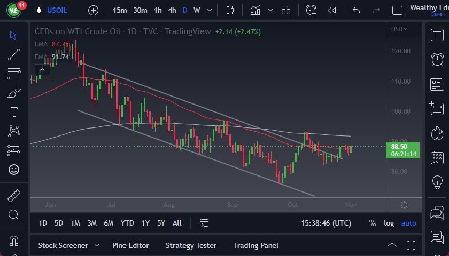
Task: Select the ruler measure tool
Action: (14, 196)
